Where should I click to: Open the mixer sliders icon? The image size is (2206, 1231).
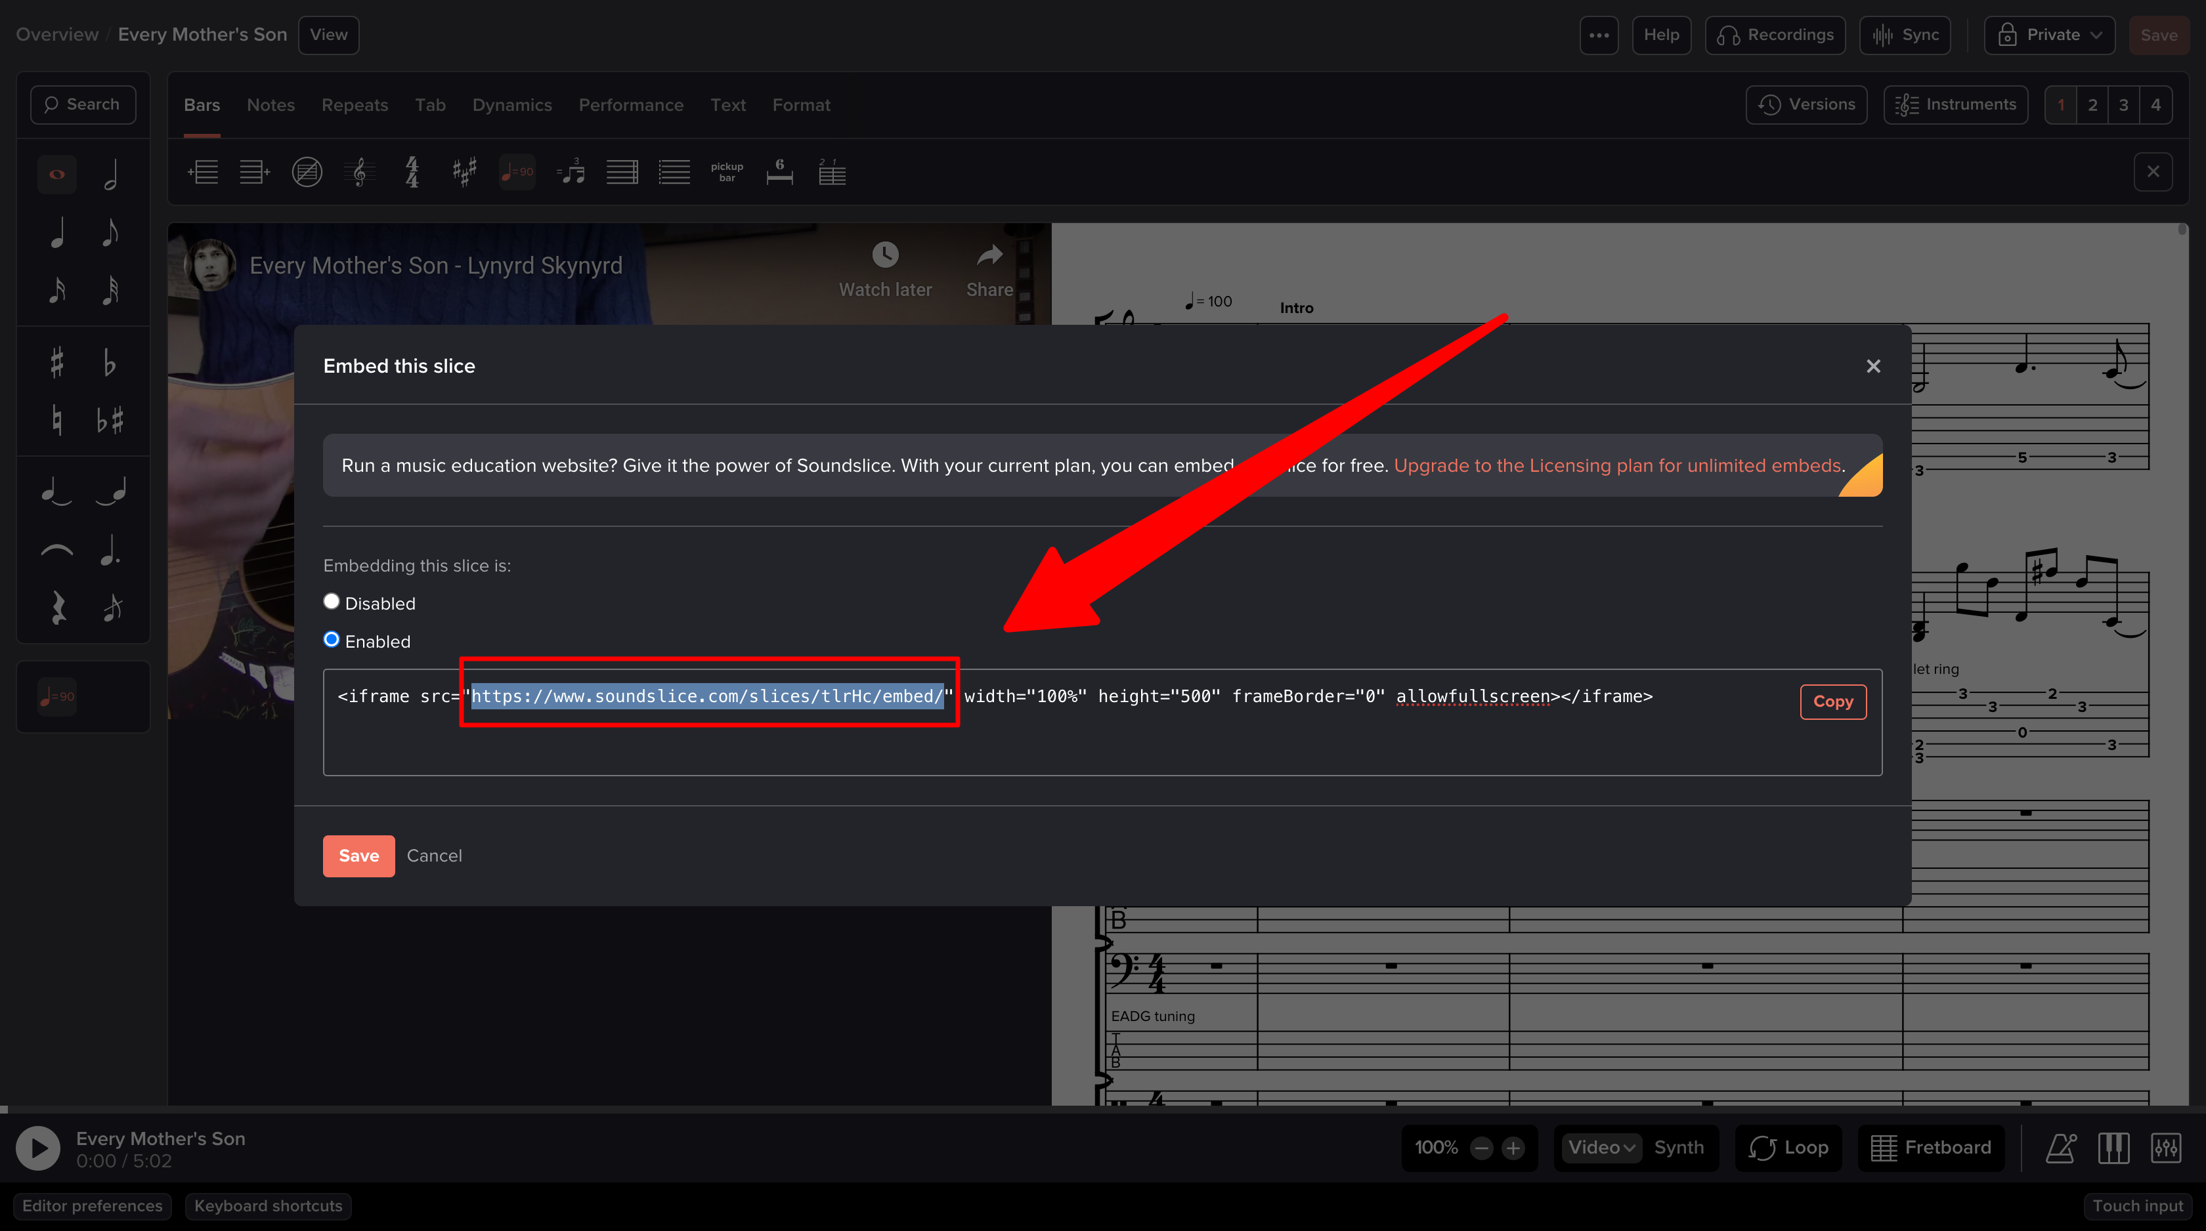[x=2166, y=1148]
